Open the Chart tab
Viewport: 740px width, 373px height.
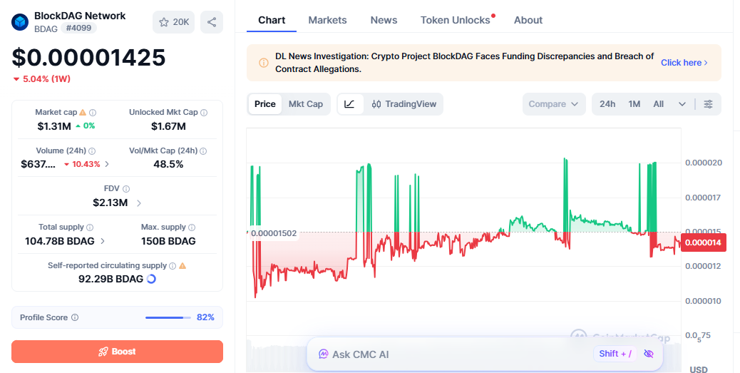[272, 20]
